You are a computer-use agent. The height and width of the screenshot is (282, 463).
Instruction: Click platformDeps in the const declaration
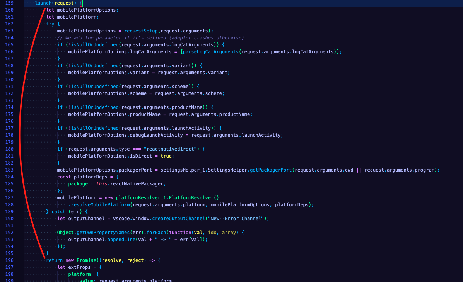[91, 177]
